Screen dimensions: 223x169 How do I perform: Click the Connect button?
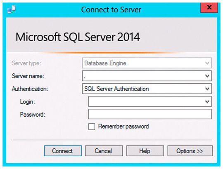pyautogui.click(x=63, y=151)
